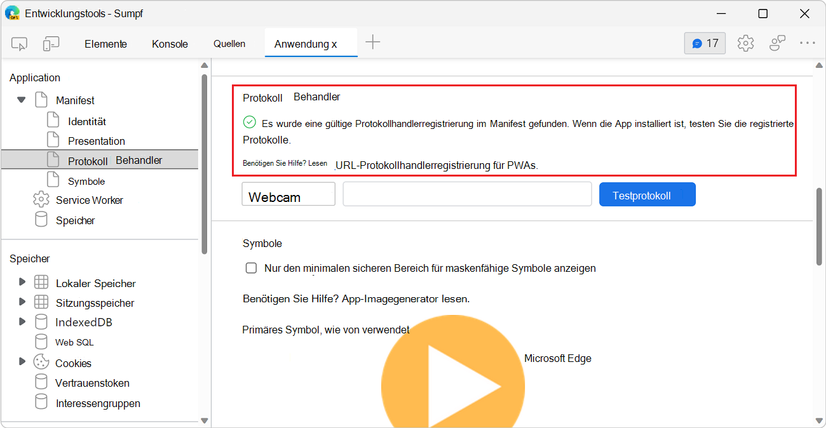Switch to the Quellen tab
The image size is (826, 428).
229,44
